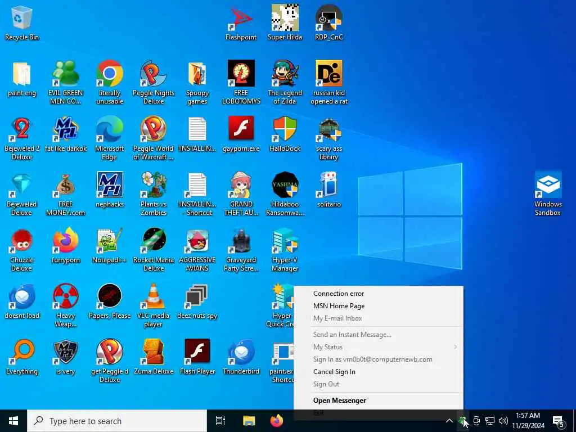Select the Chuzzle Deluxe shortcut

(22, 250)
